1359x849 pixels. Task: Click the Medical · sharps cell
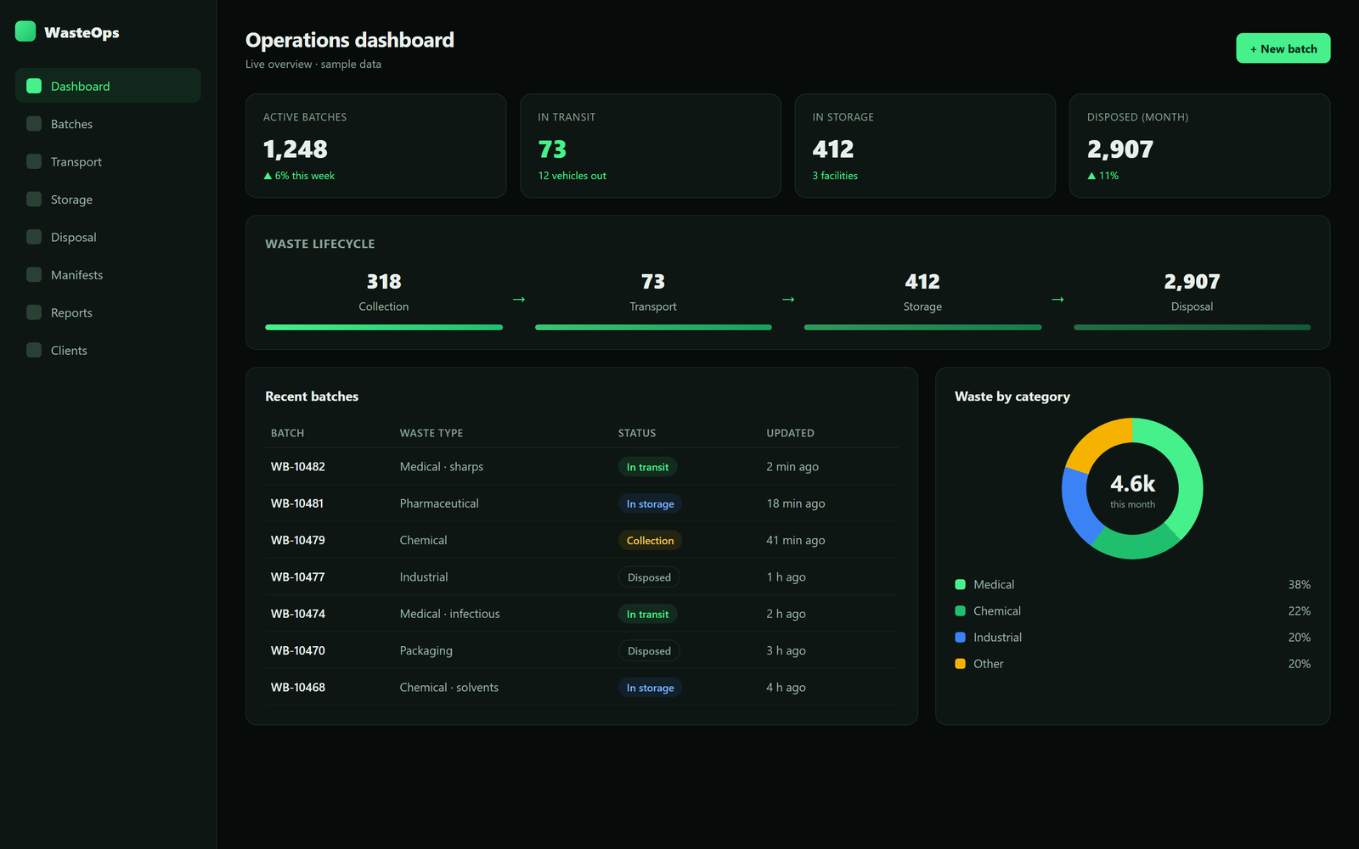tap(442, 466)
